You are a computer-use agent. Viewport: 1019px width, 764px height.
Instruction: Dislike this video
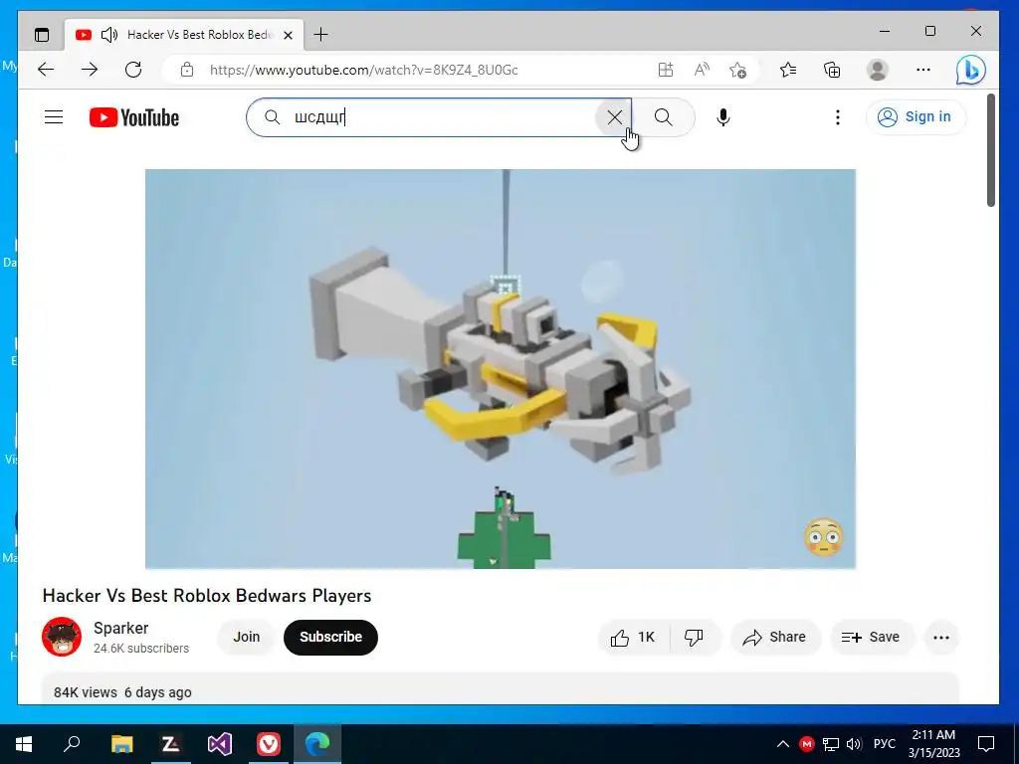point(694,638)
